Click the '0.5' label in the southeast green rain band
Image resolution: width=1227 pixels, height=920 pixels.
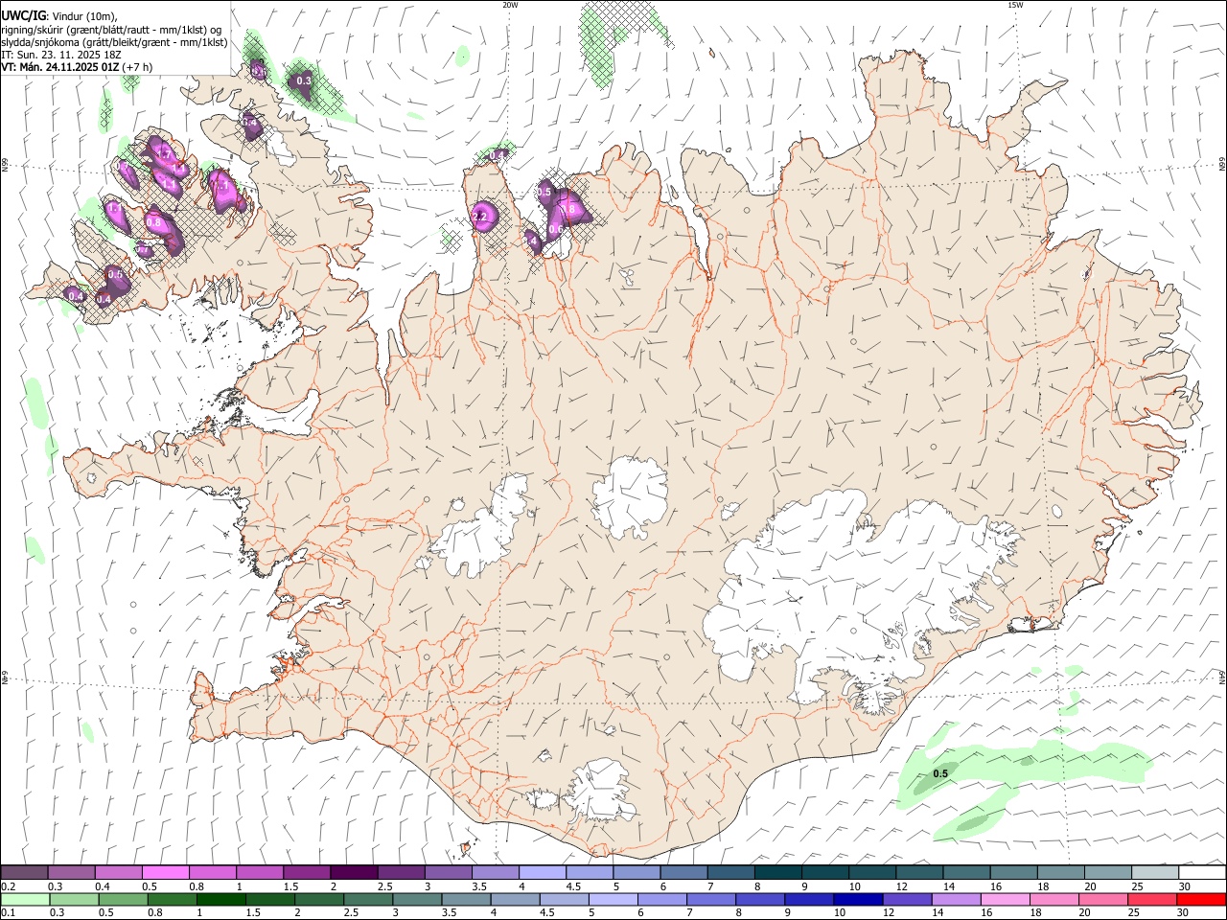[x=940, y=773]
